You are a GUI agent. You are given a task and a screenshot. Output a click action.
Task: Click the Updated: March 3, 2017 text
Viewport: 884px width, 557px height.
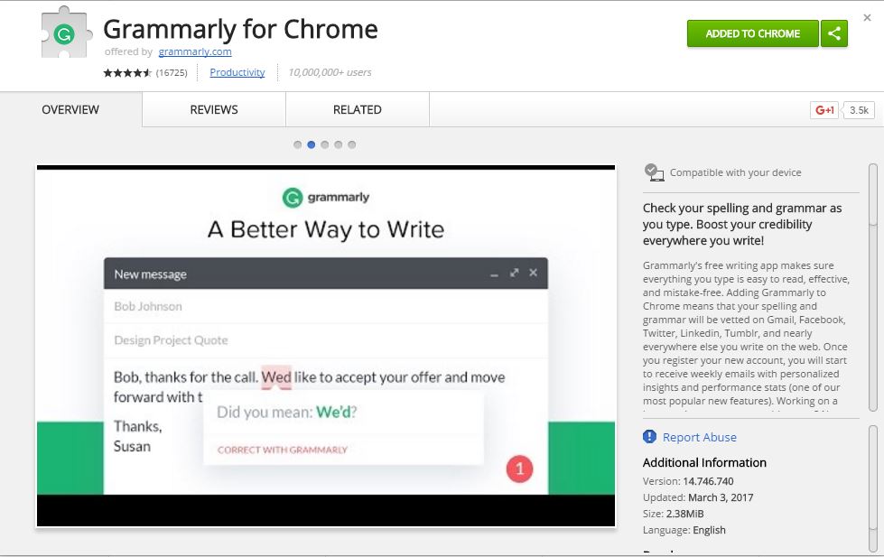[x=698, y=497]
